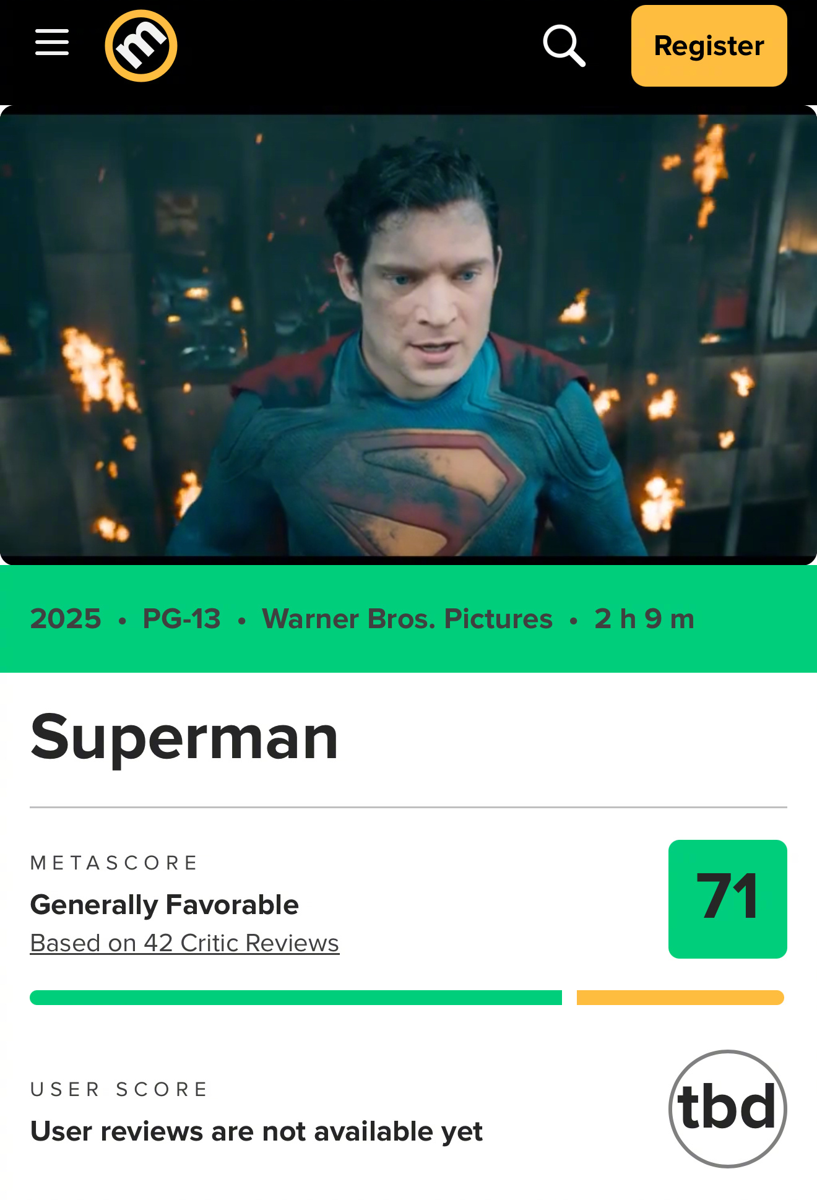Click User reviews are not available yet
This screenshot has height=1200, width=817.
(256, 1131)
